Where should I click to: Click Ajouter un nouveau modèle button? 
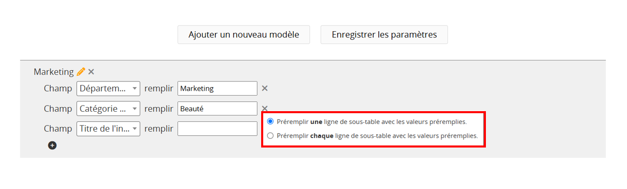(244, 35)
